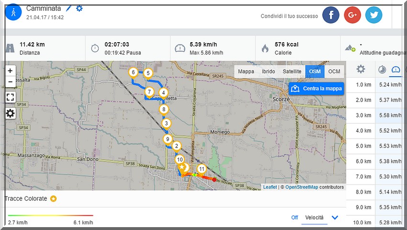Click the walking activity icon
The image size is (407, 230).
13,12
